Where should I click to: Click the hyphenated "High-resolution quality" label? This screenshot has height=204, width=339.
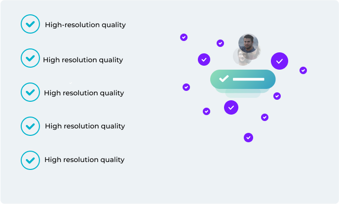click(x=85, y=25)
